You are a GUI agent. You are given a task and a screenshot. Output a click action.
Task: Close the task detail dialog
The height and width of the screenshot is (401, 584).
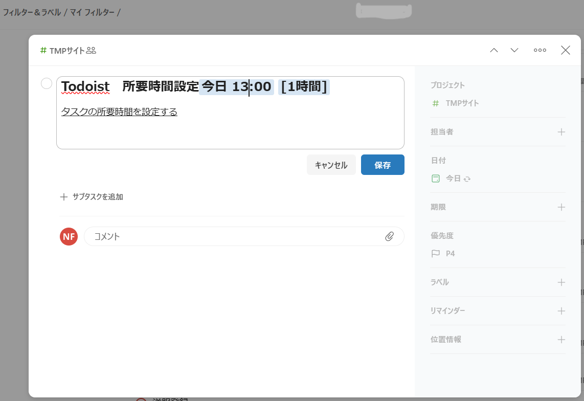565,50
